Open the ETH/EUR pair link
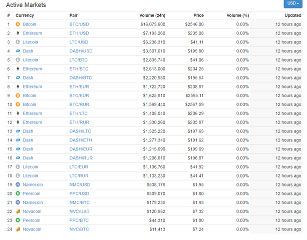This screenshot has width=307, height=240. [79, 86]
